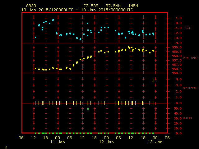This screenshot has height=149, width=199.
Task: Click the start time 10 Jan 2015/120000UTC
Action: [x=47, y=10]
